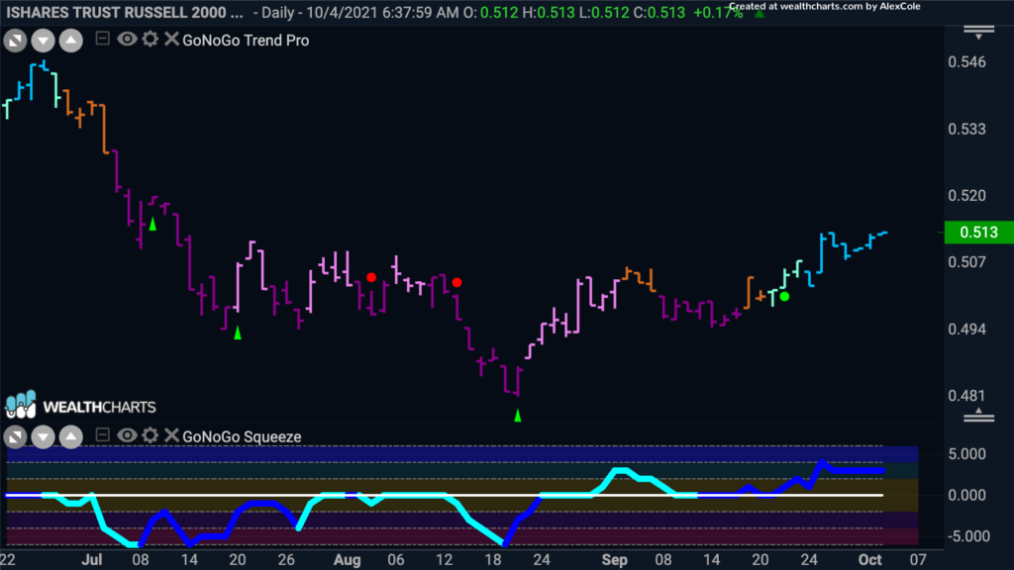
Task: Click the price scale top adjust icon
Action: 978,33
